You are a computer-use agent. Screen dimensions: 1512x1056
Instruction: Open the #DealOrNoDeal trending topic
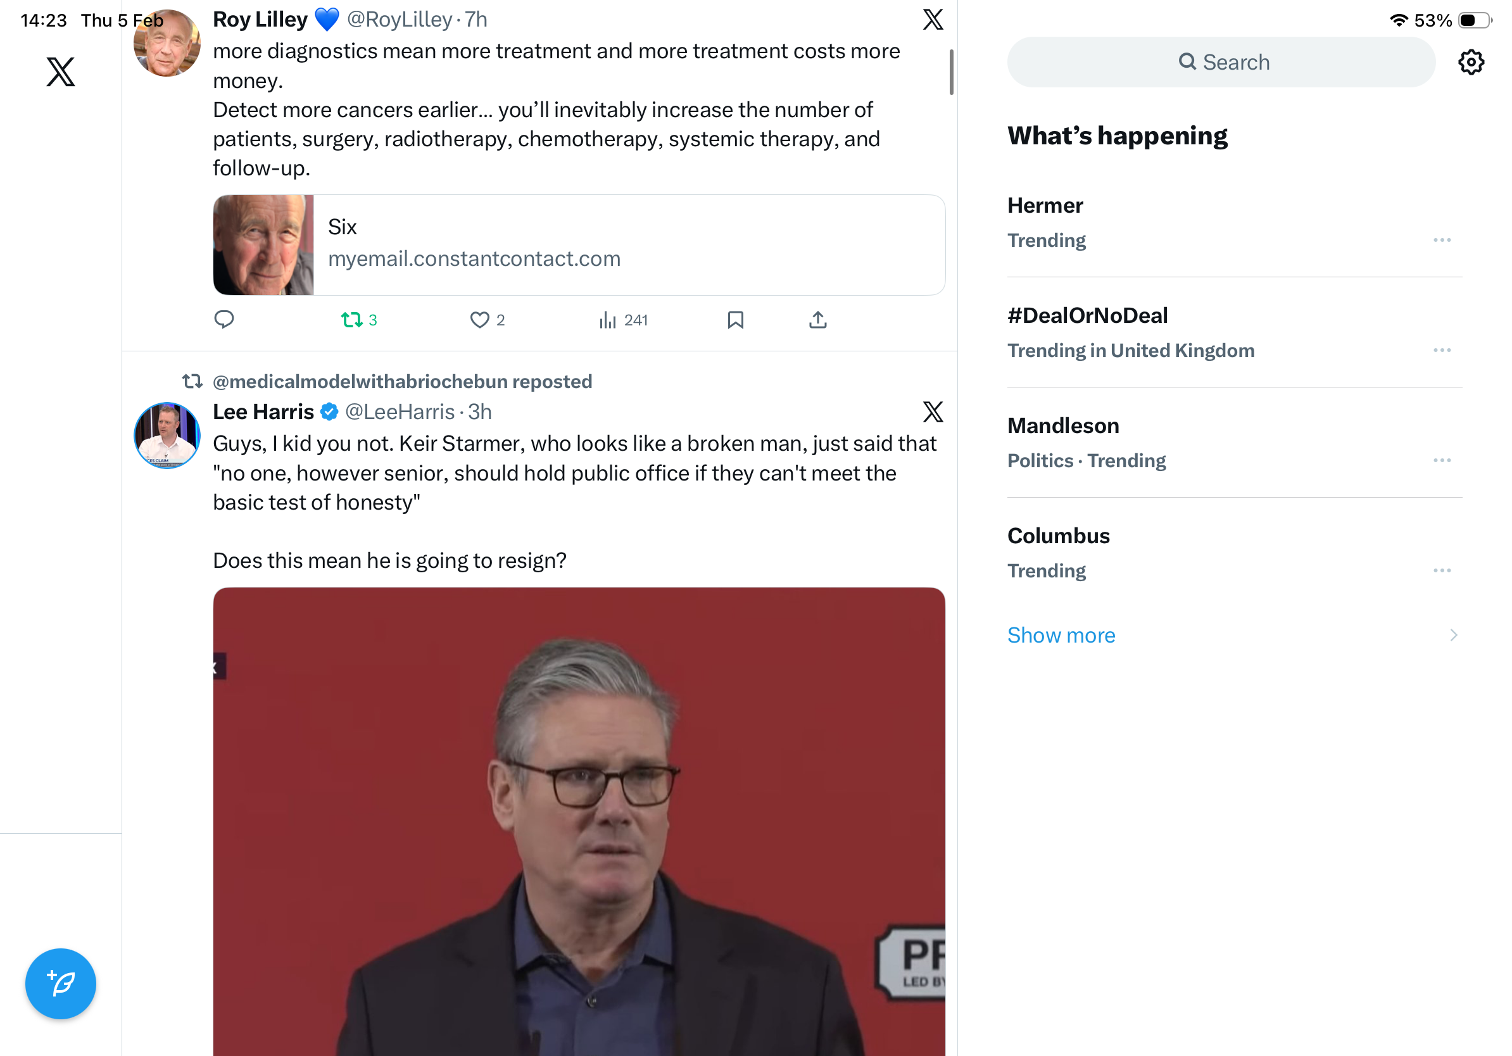1087,315
